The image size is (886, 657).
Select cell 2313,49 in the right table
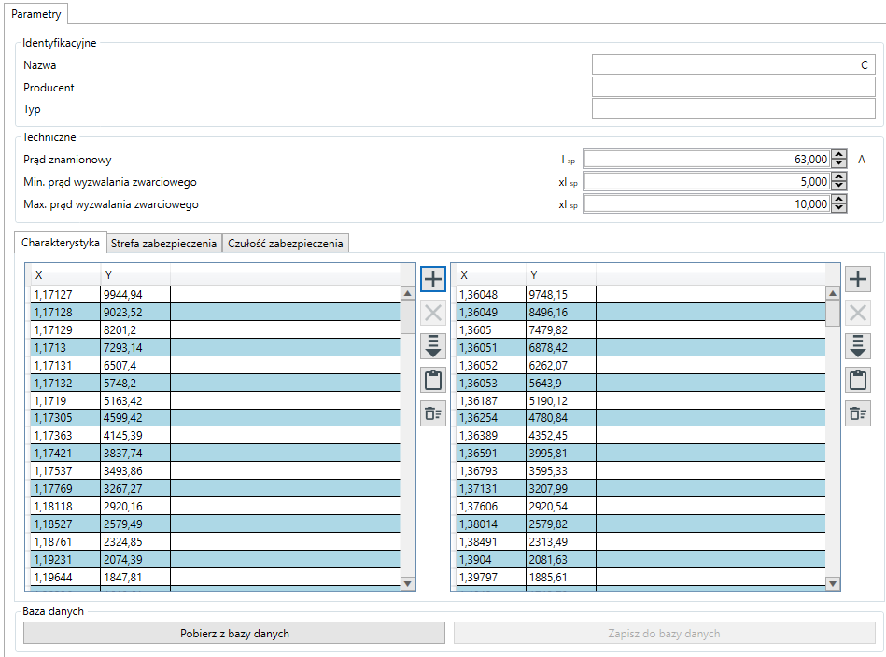point(561,542)
